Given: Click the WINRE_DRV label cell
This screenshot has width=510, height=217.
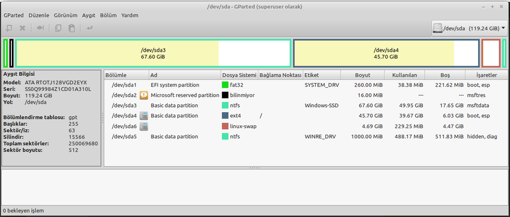Looking at the screenshot, I should [320, 137].
